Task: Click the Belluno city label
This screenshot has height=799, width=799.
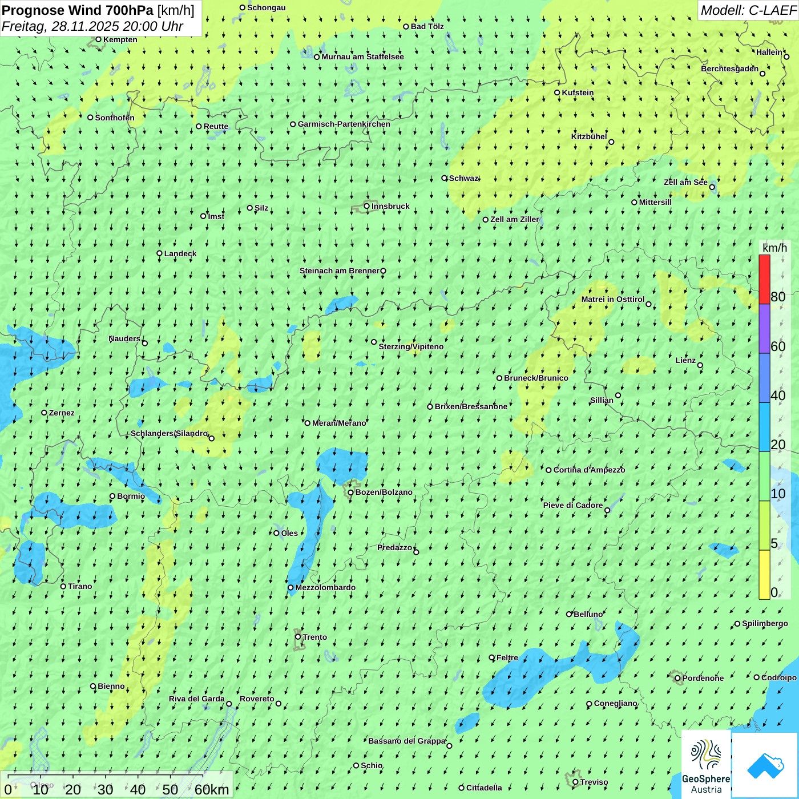Action: pyautogui.click(x=588, y=614)
